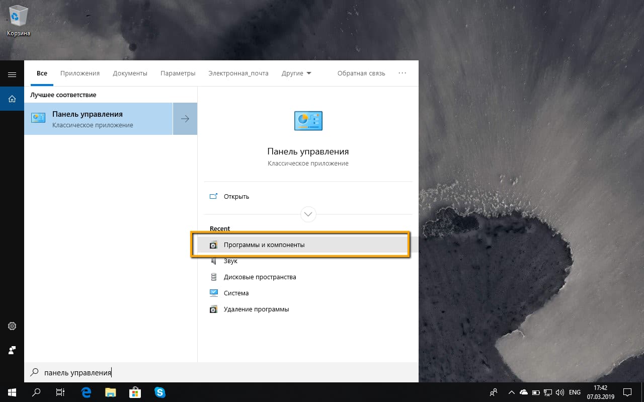Open recent item Система
Image resolution: width=644 pixels, height=402 pixels.
pyautogui.click(x=308, y=293)
